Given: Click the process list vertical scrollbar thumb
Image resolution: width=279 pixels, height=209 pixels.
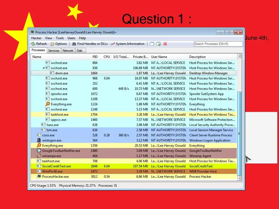Looking at the screenshot, I should click(239, 134).
